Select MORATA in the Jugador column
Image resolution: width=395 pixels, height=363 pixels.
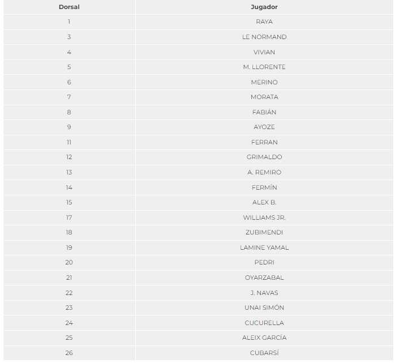[264, 97]
